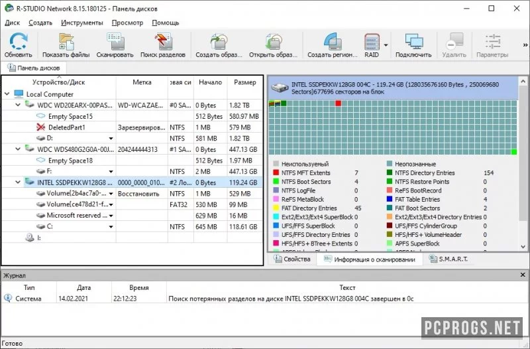Launch Поиск разделов partition search
The width and height of the screenshot is (530, 349).
click(163, 45)
